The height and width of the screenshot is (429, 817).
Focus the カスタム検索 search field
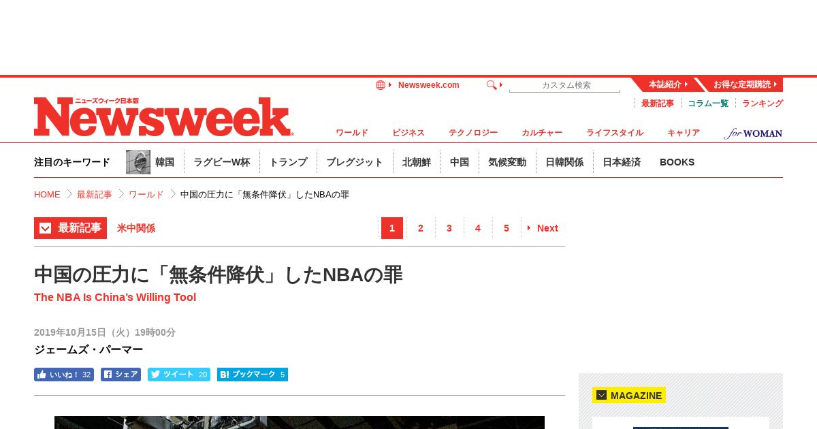tap(564, 85)
